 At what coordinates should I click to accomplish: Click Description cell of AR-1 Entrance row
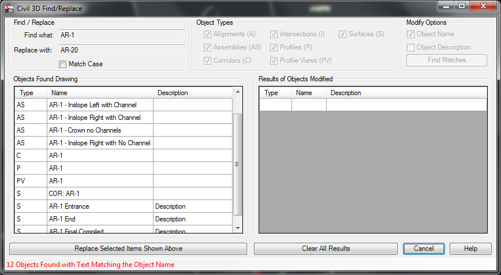coord(193,206)
